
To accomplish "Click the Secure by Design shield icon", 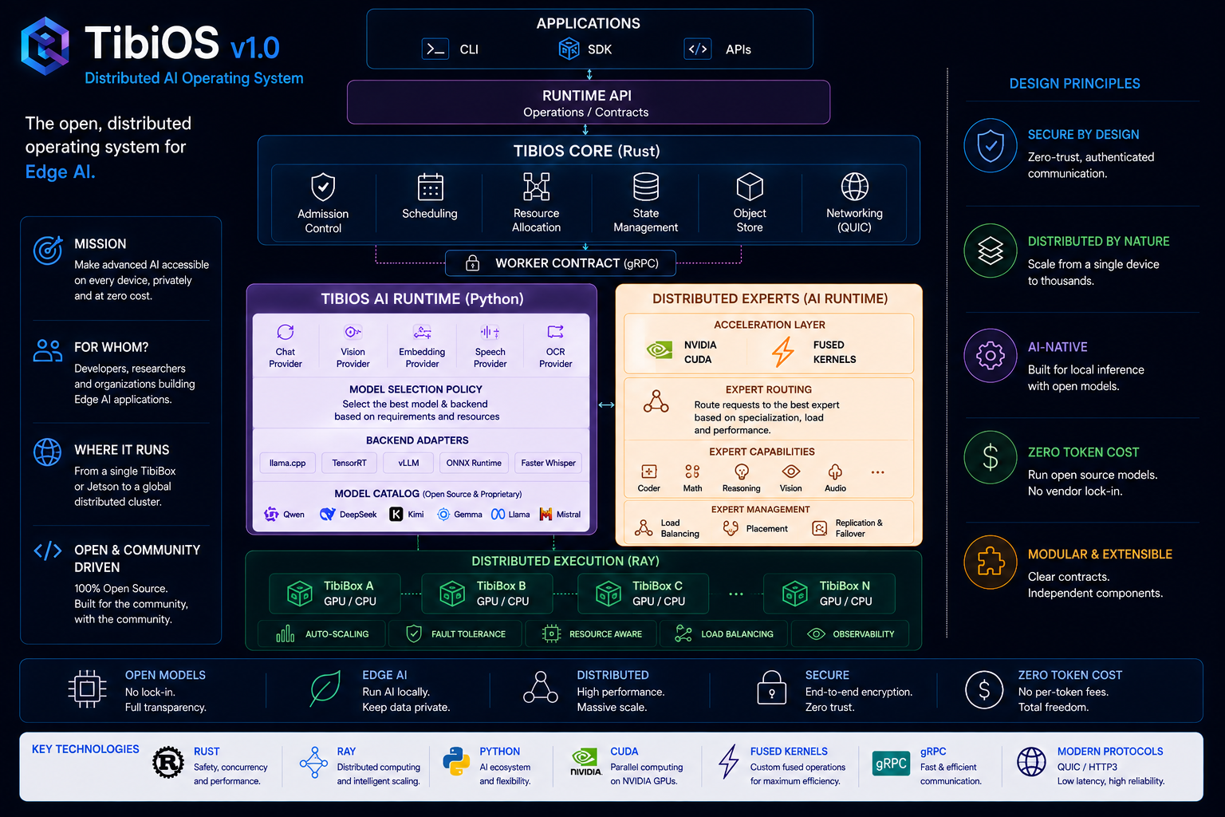I will point(991,146).
